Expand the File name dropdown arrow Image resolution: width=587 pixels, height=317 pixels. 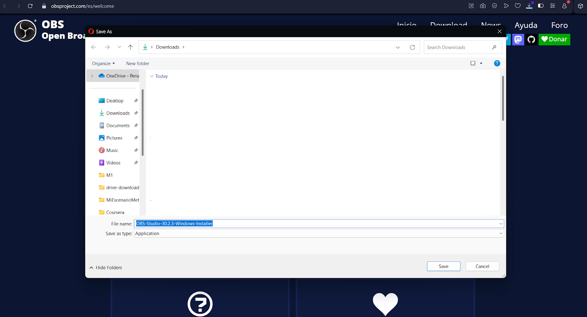tap(501, 224)
